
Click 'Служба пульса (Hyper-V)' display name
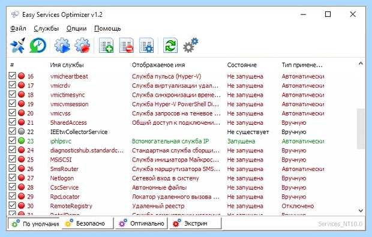(x=167, y=76)
